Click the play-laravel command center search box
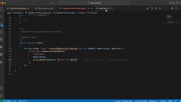 94,3
